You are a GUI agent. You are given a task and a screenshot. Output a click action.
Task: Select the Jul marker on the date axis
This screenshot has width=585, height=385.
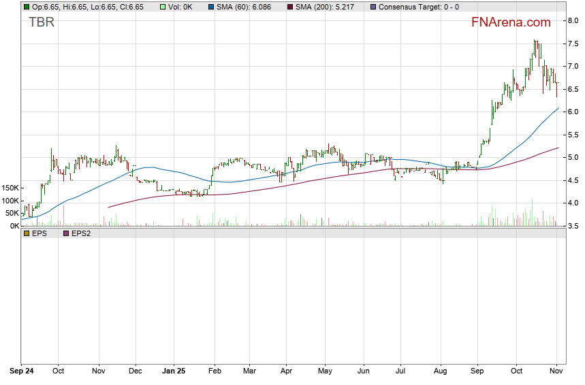(x=400, y=372)
